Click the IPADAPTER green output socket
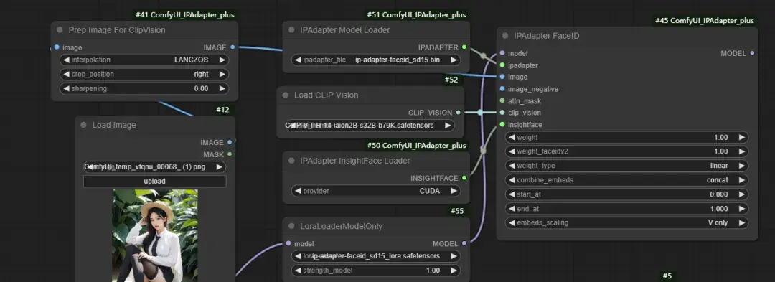 tap(464, 47)
